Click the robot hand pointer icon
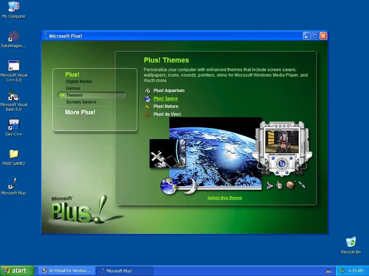 coord(279,185)
